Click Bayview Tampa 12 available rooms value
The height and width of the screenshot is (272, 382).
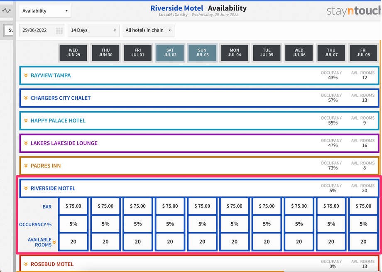(x=365, y=78)
